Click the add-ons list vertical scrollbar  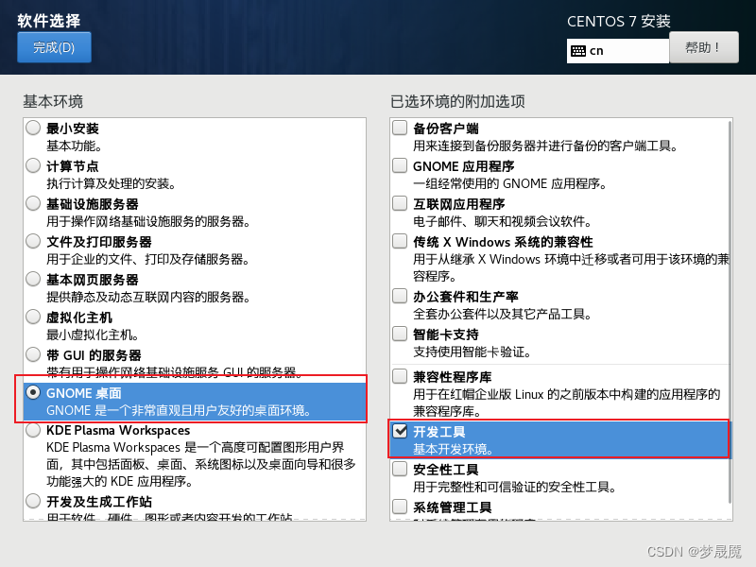click(730, 312)
